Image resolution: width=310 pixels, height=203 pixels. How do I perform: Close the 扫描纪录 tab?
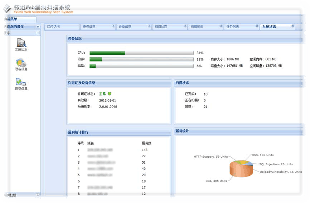[x=221, y=26]
